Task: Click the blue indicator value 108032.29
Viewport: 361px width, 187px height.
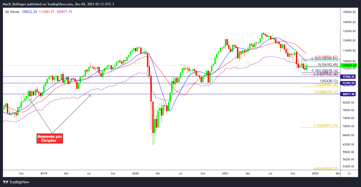Action: click(x=29, y=12)
